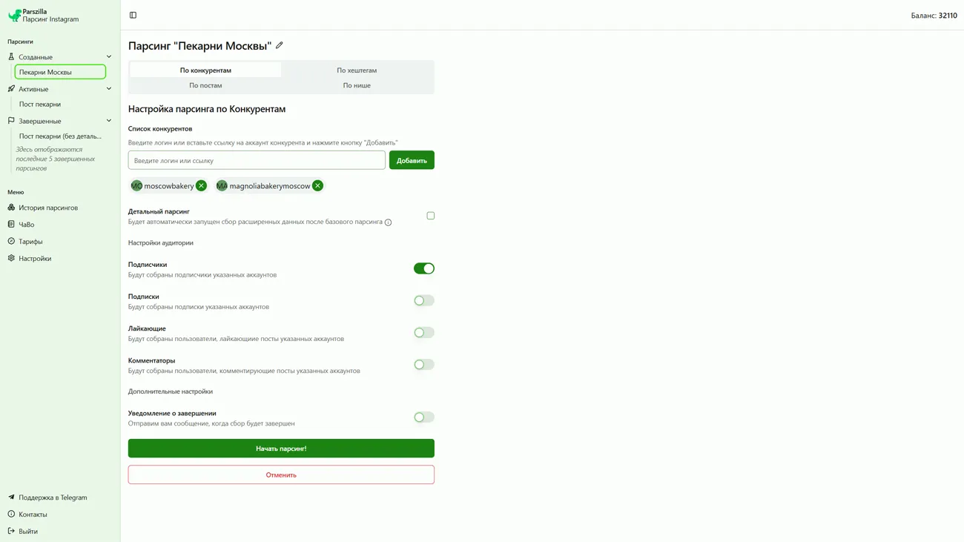
Task: Collapse the Активные section chevron
Action: [x=109, y=89]
